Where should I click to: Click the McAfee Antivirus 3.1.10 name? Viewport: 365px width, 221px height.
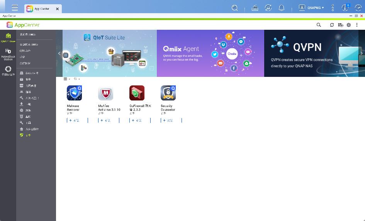pyautogui.click(x=109, y=108)
